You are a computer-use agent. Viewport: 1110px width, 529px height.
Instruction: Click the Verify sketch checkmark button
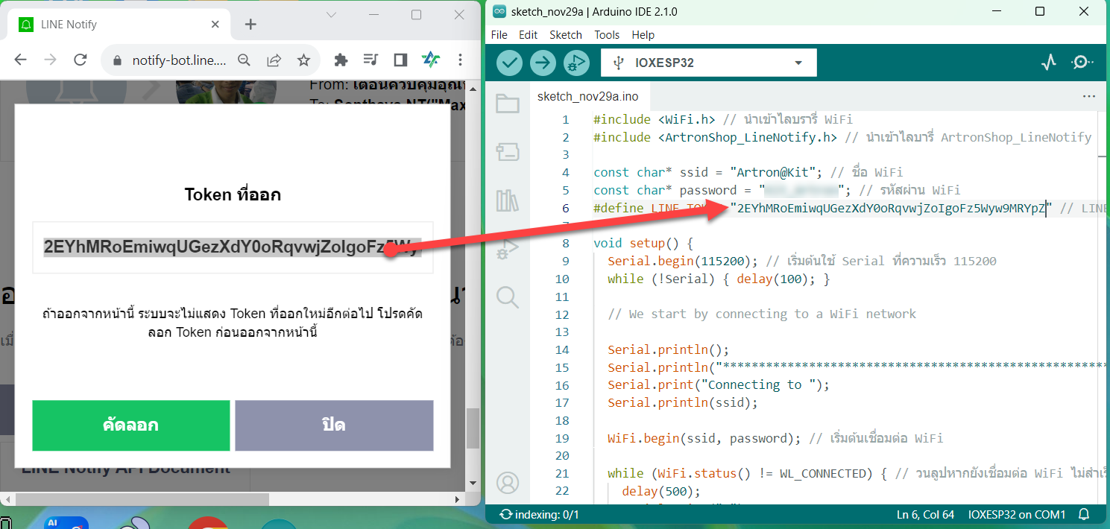(510, 63)
